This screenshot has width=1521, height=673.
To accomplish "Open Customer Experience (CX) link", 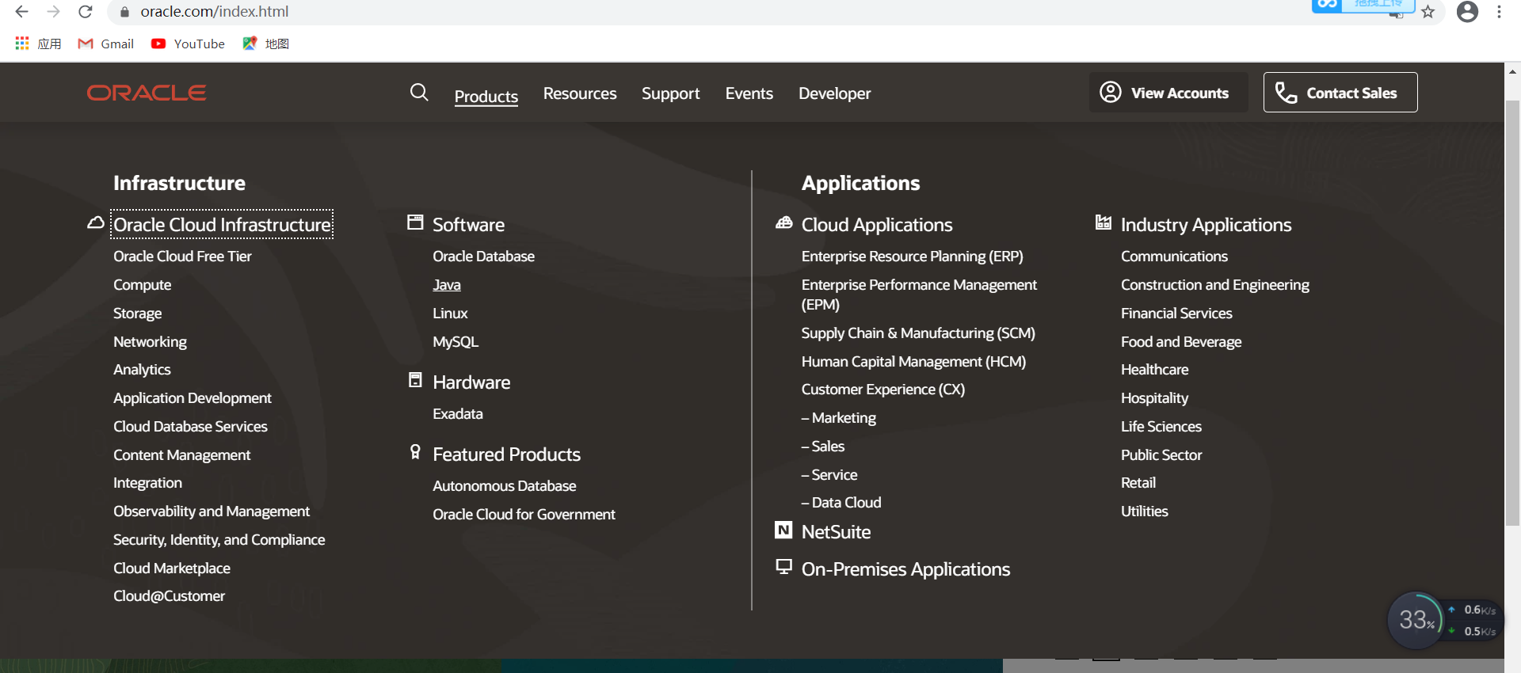I will [883, 390].
